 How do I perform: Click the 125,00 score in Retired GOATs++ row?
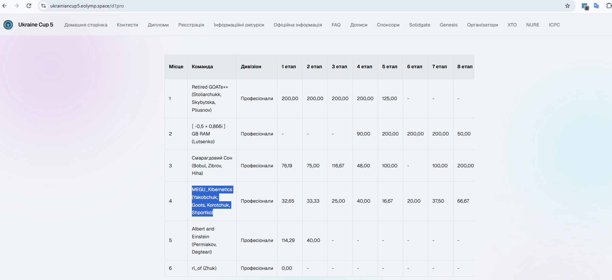click(390, 98)
